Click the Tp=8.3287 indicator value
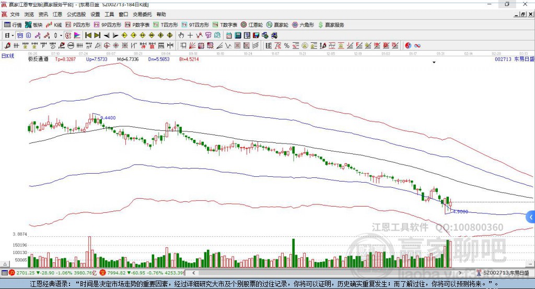Image resolution: width=535 pixels, height=289 pixels. pyautogui.click(x=65, y=59)
